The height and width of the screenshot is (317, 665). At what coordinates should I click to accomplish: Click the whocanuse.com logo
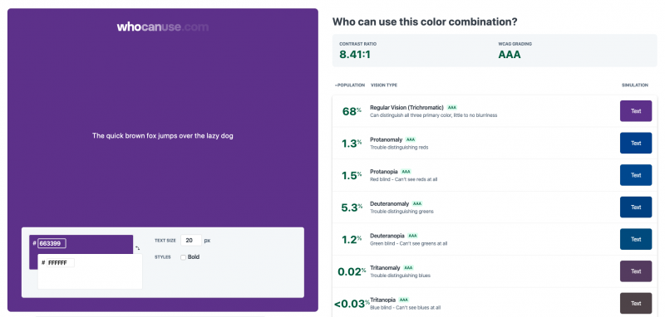coord(163,27)
